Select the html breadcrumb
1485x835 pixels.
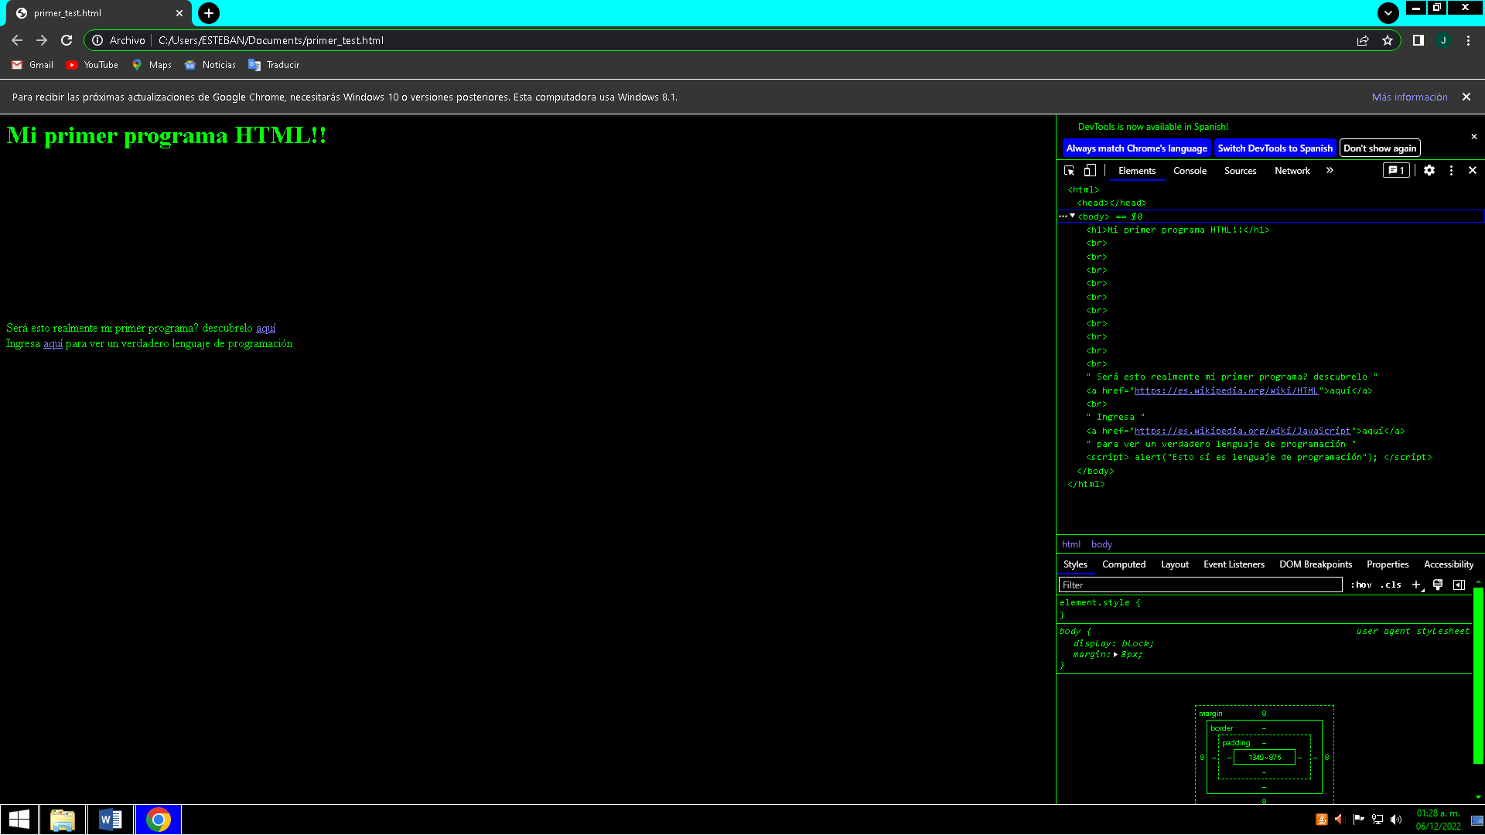tap(1070, 544)
